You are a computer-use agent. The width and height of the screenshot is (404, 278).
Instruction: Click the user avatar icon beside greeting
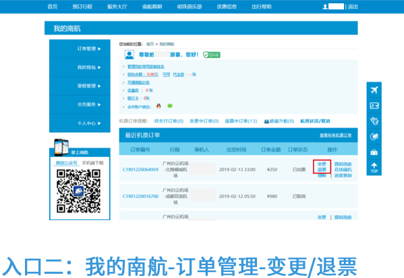point(129,55)
